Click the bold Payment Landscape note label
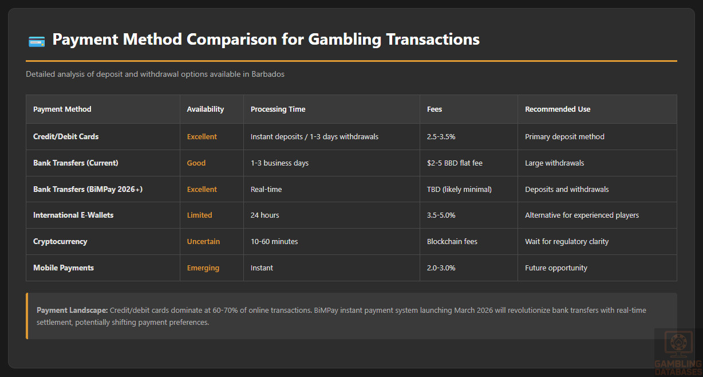The height and width of the screenshot is (377, 703). 72,310
